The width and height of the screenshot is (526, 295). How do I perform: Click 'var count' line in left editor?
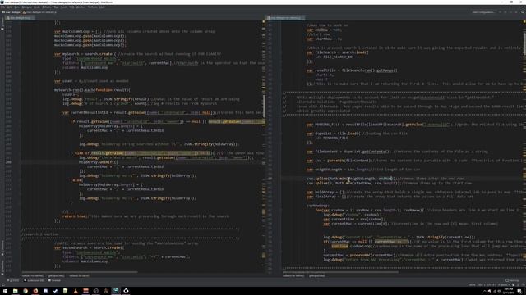pos(91,81)
